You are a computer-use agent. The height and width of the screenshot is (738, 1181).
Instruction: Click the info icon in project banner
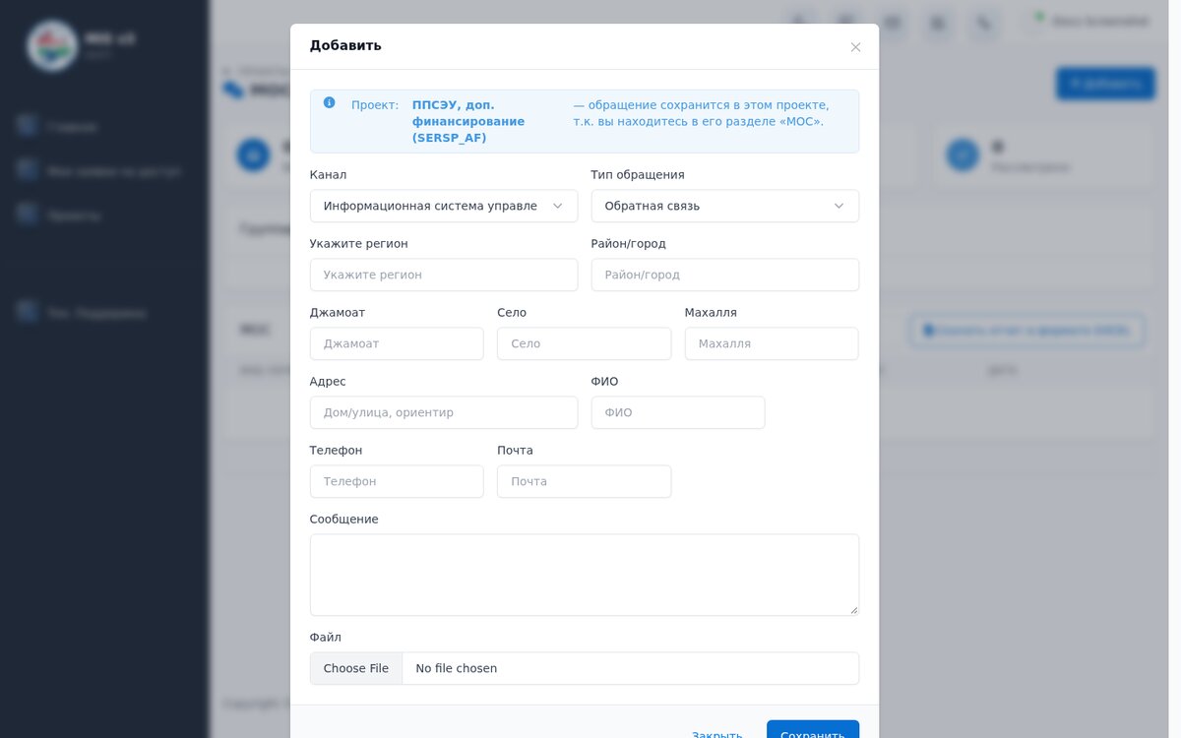[x=329, y=102]
